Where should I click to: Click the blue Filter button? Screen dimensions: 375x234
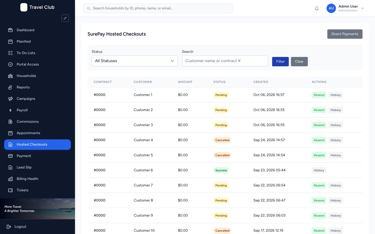click(x=280, y=62)
